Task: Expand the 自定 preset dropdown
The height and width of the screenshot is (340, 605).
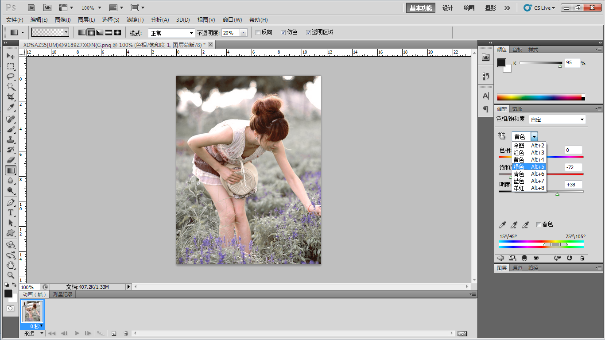Action: point(557,120)
